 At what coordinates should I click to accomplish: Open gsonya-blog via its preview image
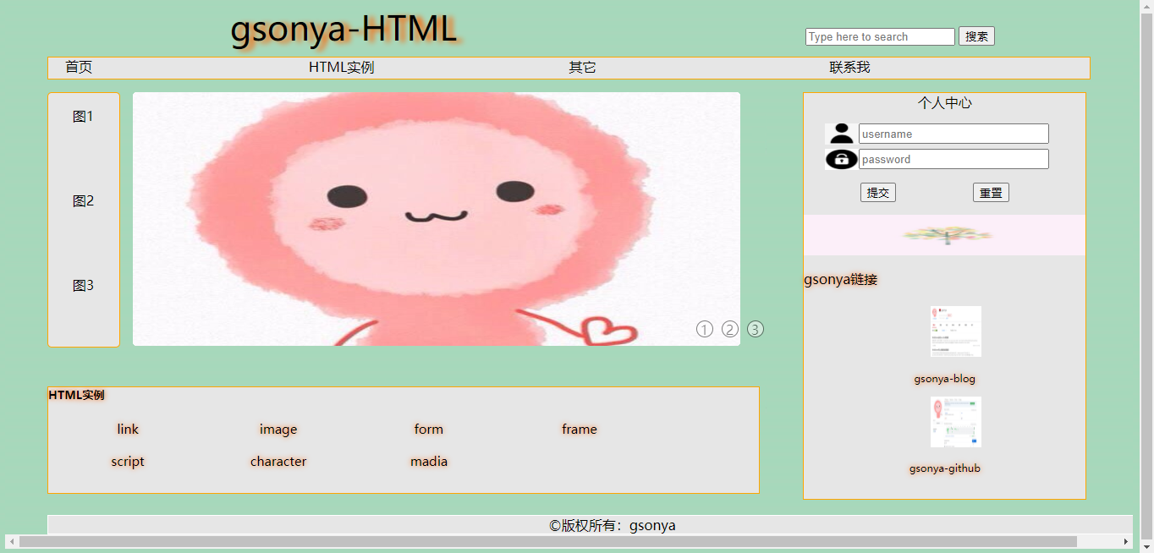pos(955,331)
